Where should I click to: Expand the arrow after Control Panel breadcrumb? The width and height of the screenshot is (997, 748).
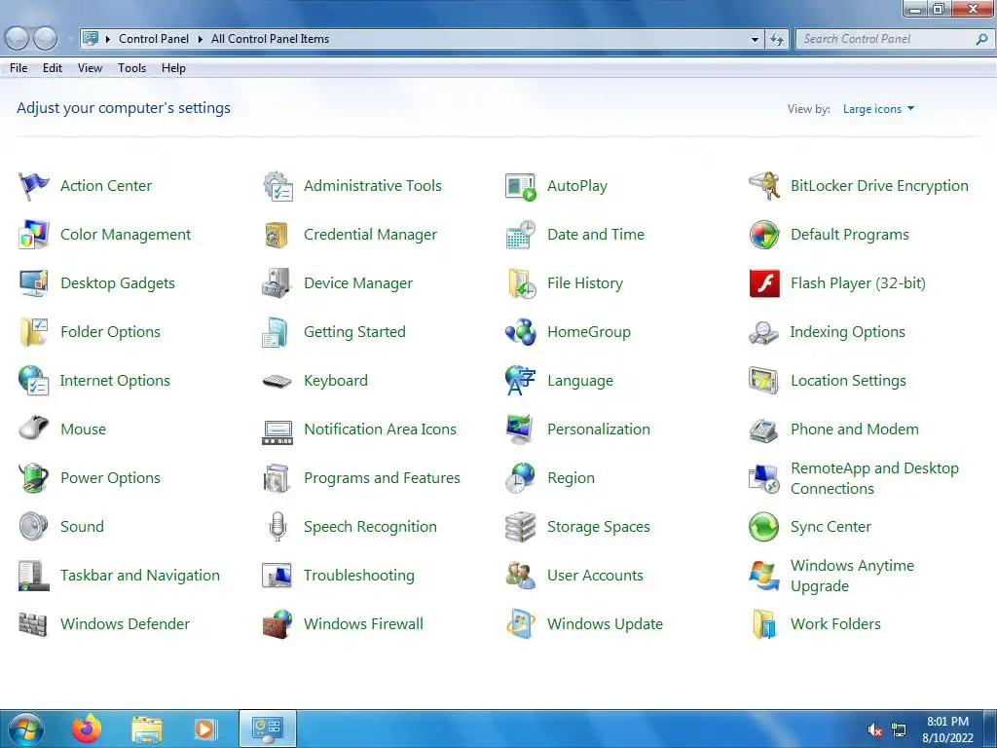[200, 39]
